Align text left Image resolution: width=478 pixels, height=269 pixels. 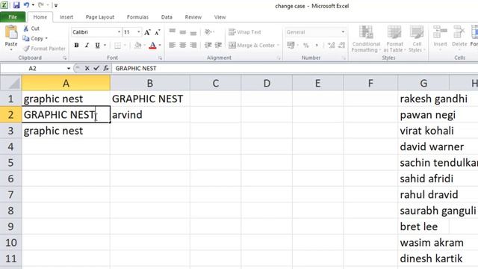pos(173,45)
